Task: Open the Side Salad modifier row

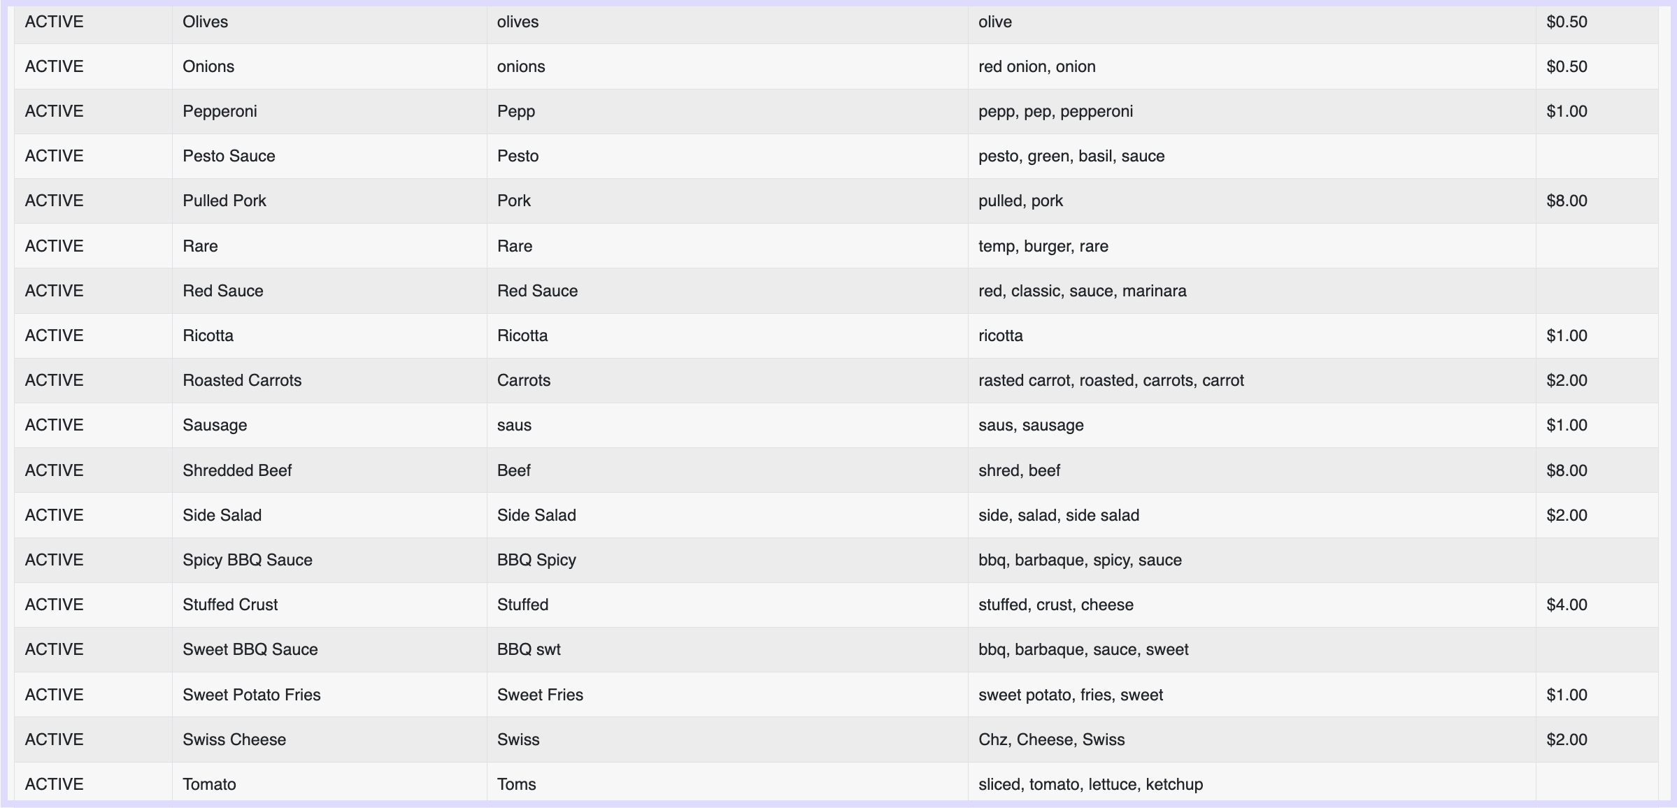Action: click(222, 515)
